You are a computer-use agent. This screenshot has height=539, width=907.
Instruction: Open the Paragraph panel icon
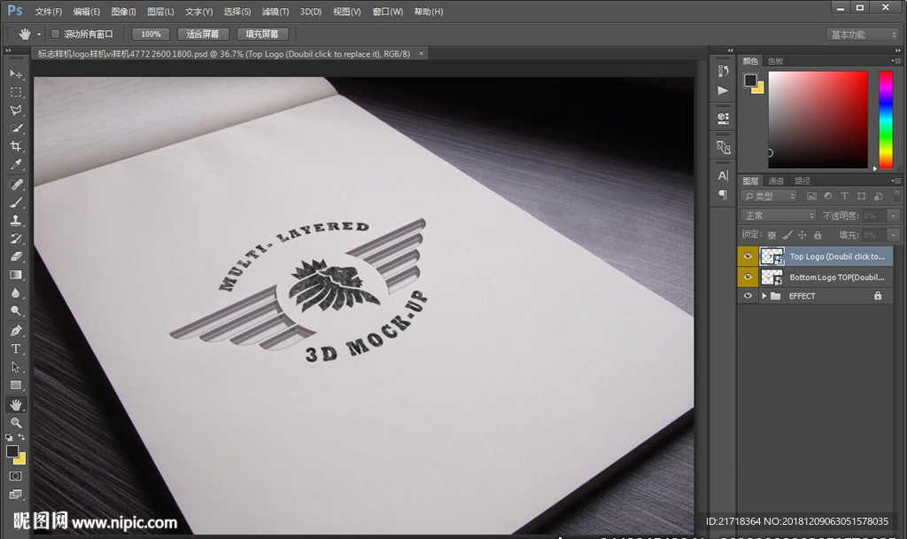pos(723,194)
